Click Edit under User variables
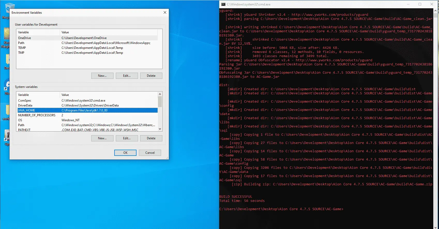Image resolution: width=439 pixels, height=229 pixels. 127,76
